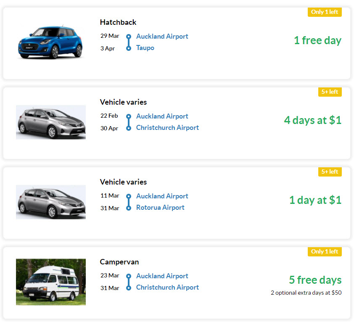Click '2 optional extra days at $50' text

coord(306,293)
